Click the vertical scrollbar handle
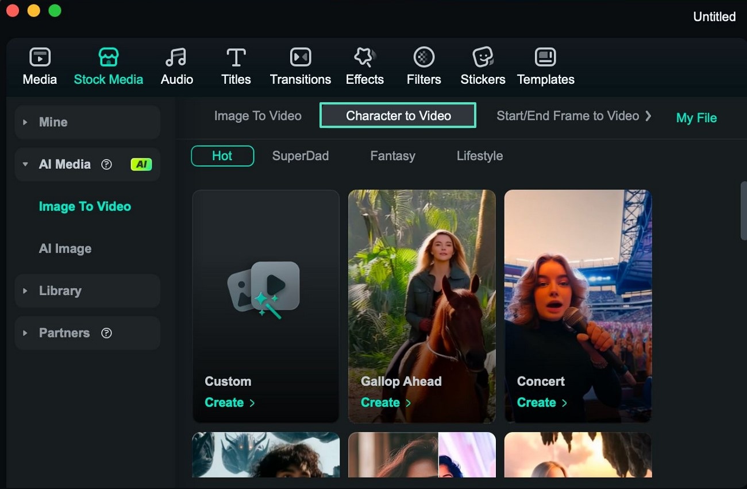Image resolution: width=747 pixels, height=489 pixels. [x=744, y=210]
